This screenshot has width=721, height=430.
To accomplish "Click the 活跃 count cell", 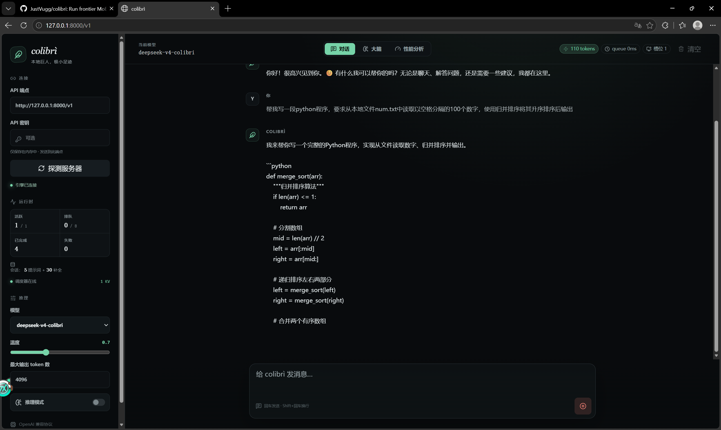I will pyautogui.click(x=35, y=221).
